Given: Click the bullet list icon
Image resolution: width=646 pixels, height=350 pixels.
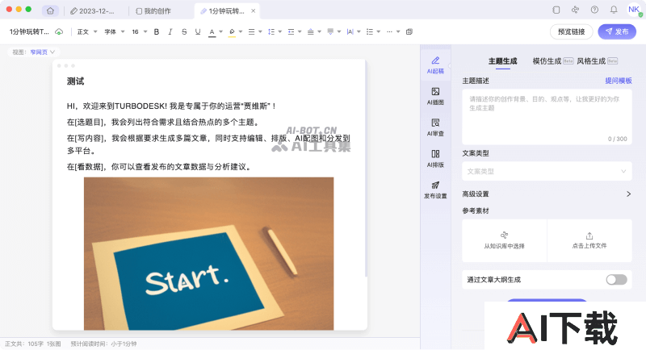Looking at the screenshot, I should pos(370,31).
